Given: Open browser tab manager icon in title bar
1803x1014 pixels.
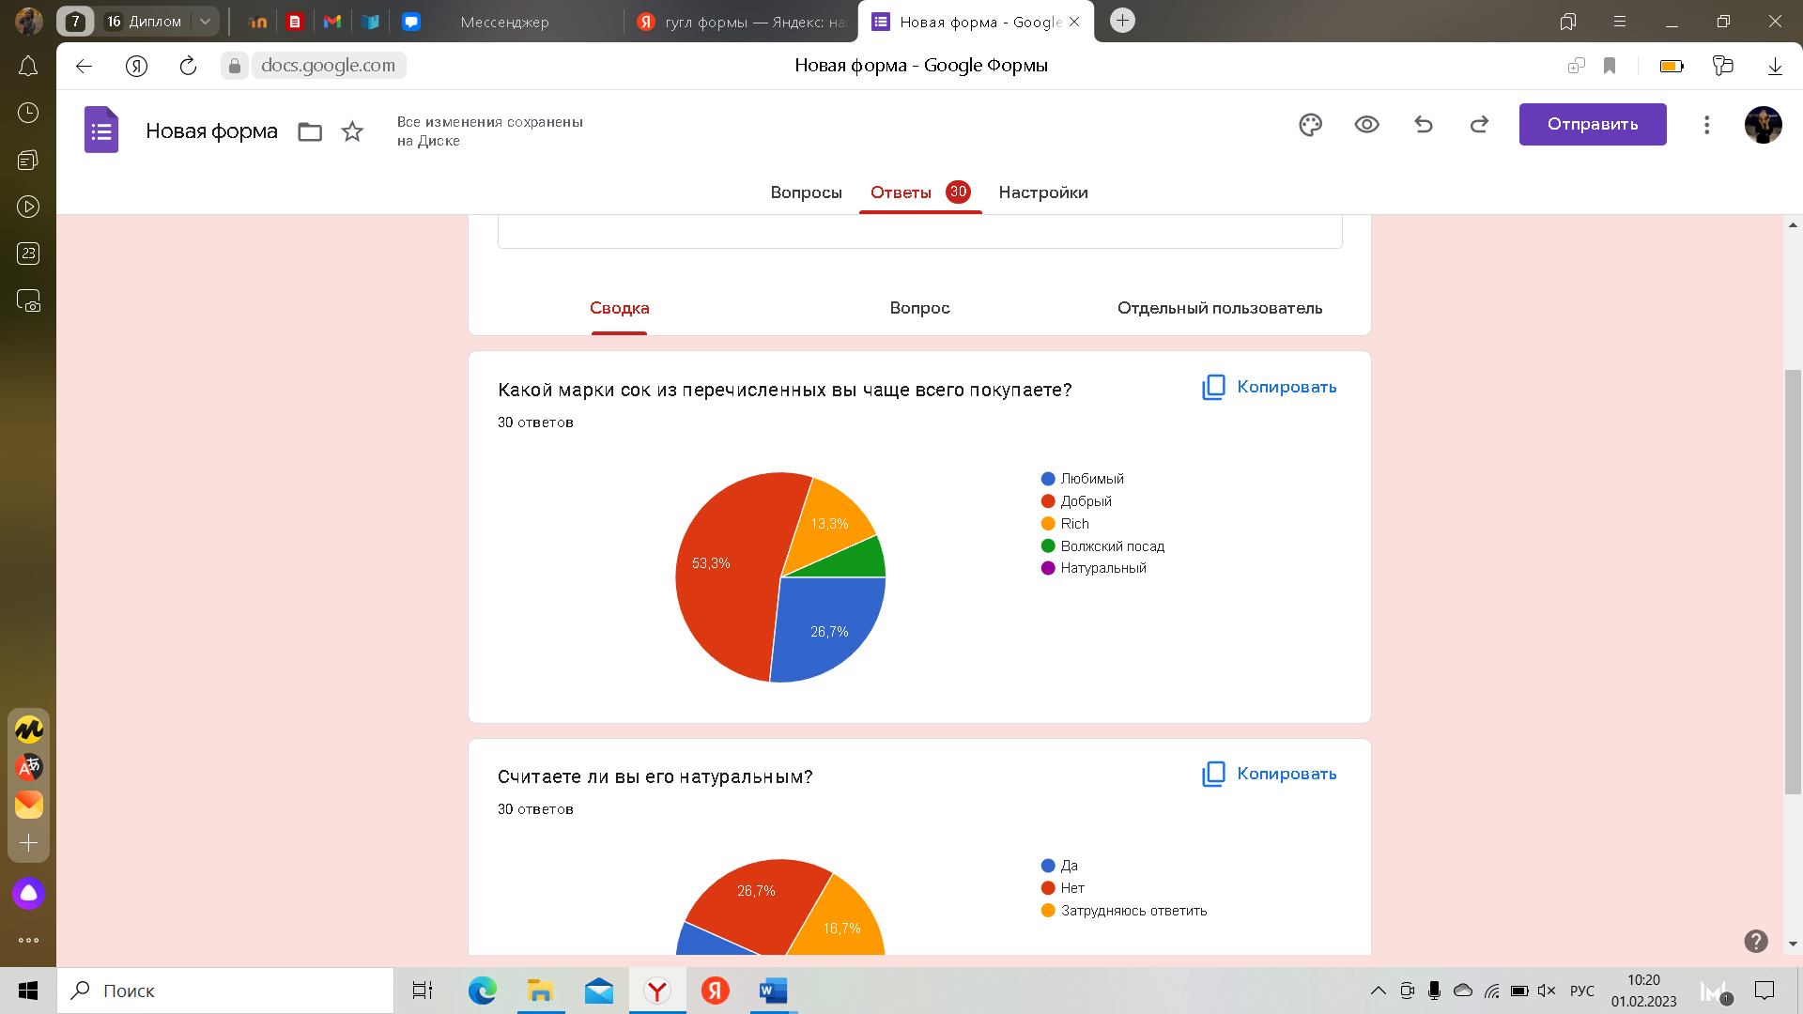Looking at the screenshot, I should (1567, 22).
